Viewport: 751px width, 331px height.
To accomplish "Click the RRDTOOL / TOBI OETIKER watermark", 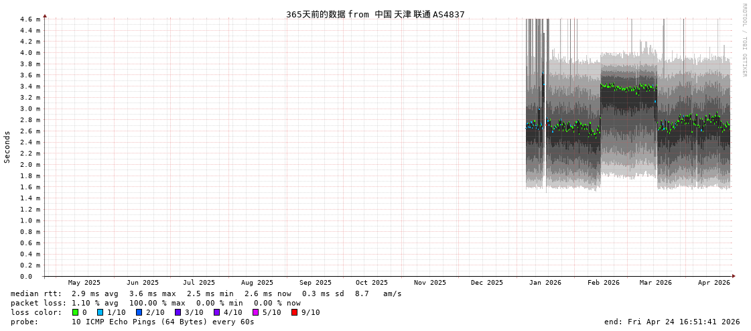I will click(x=744, y=40).
